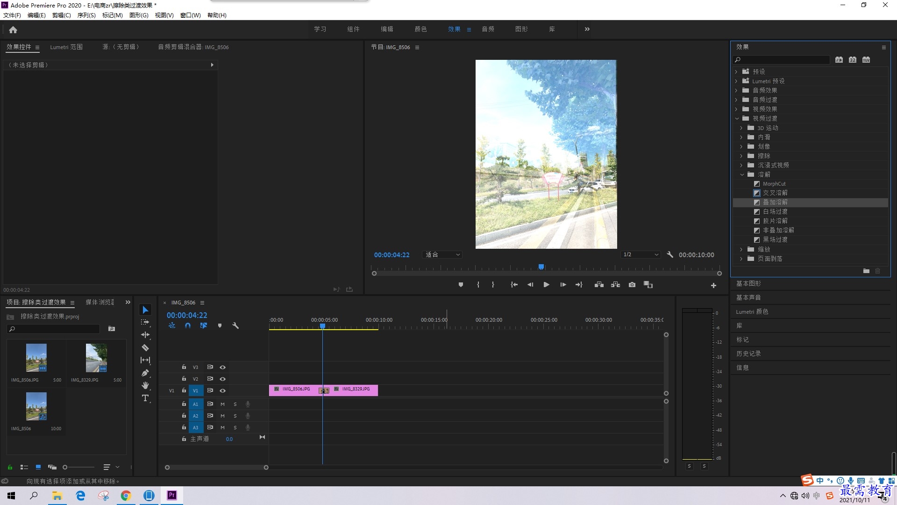
Task: Toggle V3 track output eye
Action: click(x=223, y=367)
